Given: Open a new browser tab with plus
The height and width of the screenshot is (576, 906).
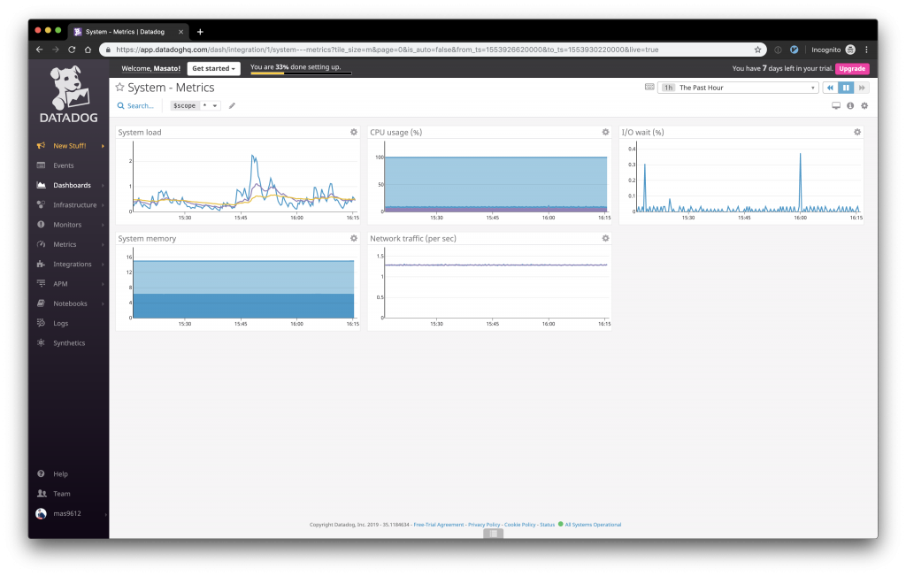Looking at the screenshot, I should [x=200, y=32].
